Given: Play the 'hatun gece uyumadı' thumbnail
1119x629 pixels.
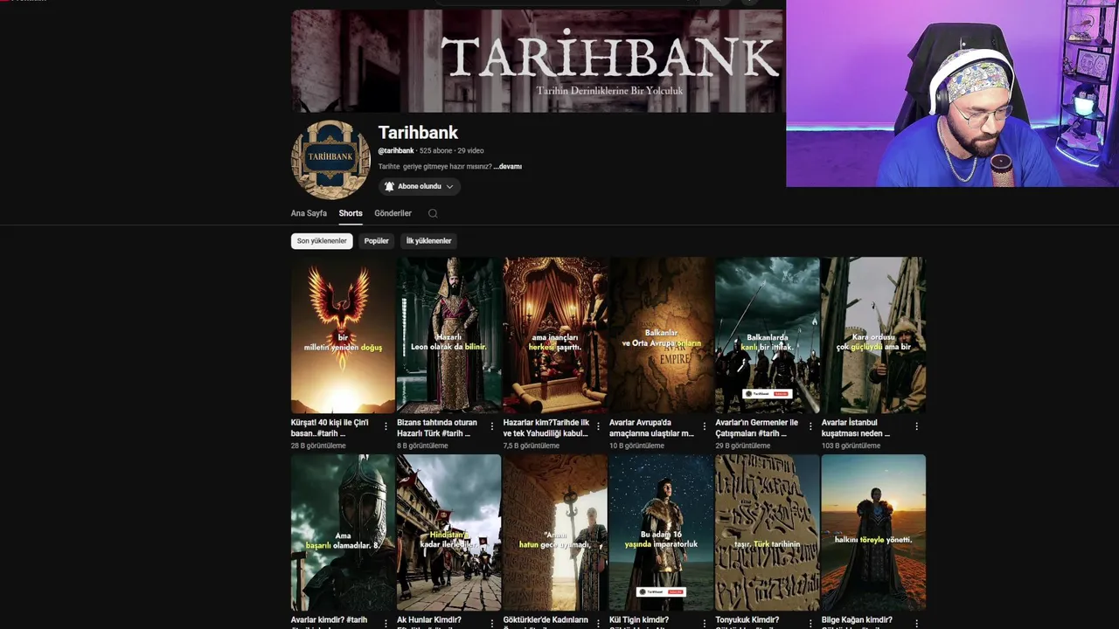Looking at the screenshot, I should coord(555,532).
